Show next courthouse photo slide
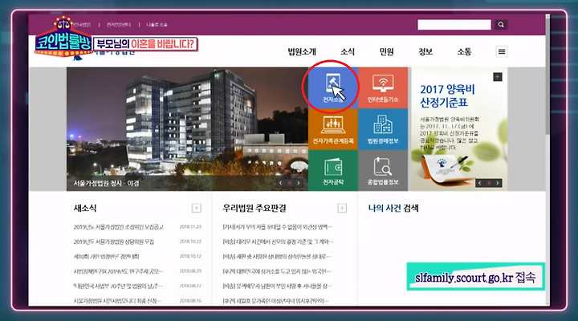The image size is (578, 321). [x=298, y=183]
